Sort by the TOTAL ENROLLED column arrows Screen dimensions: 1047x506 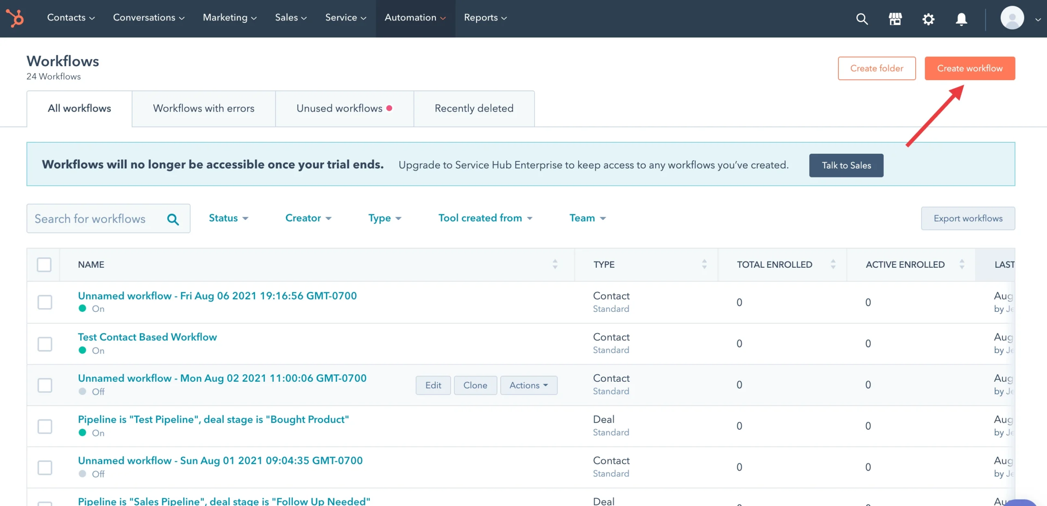834,264
